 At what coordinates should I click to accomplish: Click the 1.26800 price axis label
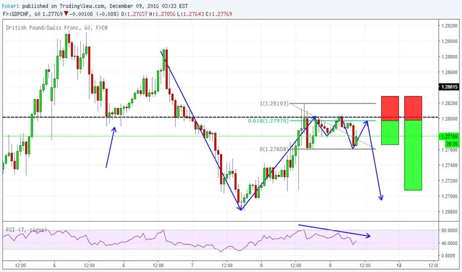pyautogui.click(x=449, y=212)
